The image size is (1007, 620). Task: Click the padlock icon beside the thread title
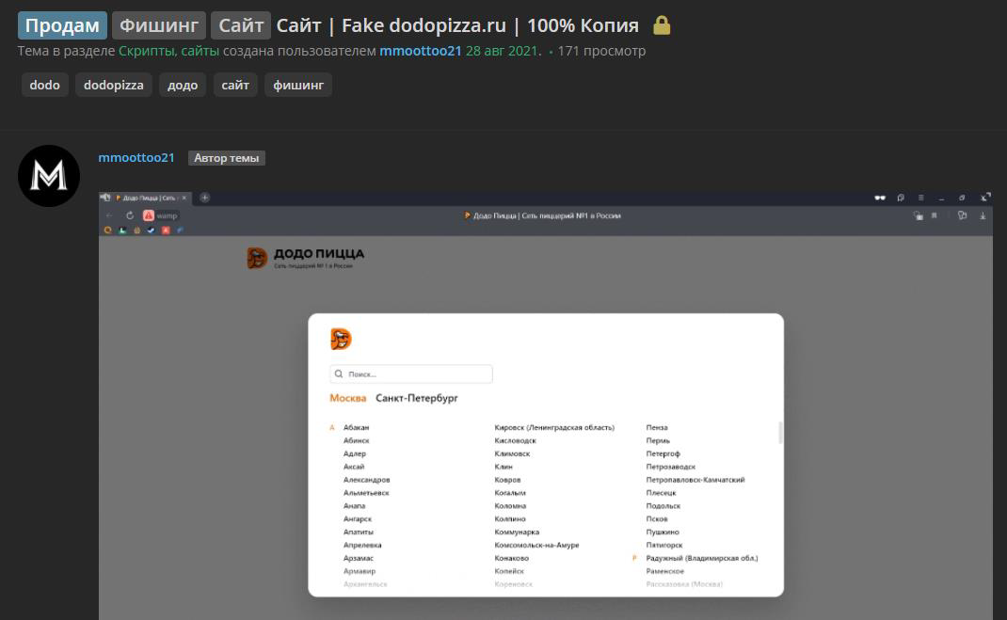[x=662, y=25]
